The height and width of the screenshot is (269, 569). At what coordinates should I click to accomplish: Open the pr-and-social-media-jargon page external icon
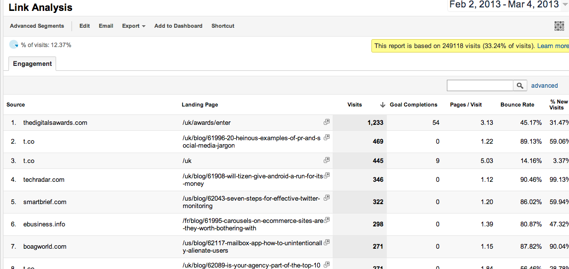326,138
